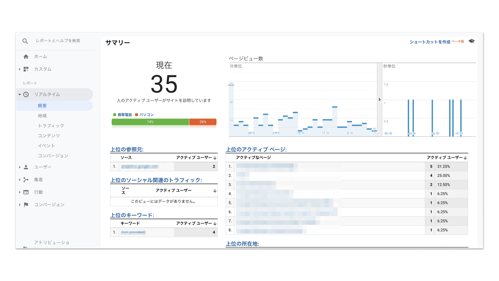This screenshot has width=499, height=281.
Task: Click the green 74% mobile bar segment
Action: pos(150,122)
